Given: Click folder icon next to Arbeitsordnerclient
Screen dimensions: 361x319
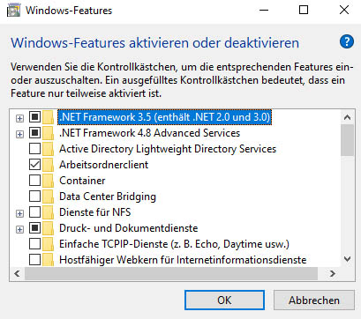Looking at the screenshot, I should click(x=48, y=165).
